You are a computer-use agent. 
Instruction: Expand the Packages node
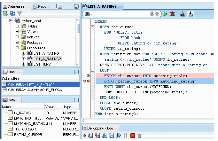(17, 43)
